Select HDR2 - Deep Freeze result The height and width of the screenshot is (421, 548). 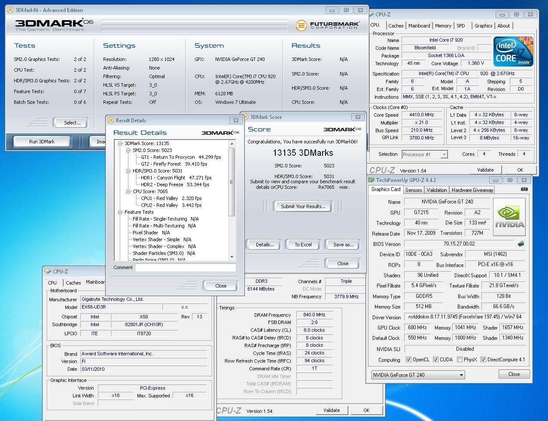click(175, 185)
